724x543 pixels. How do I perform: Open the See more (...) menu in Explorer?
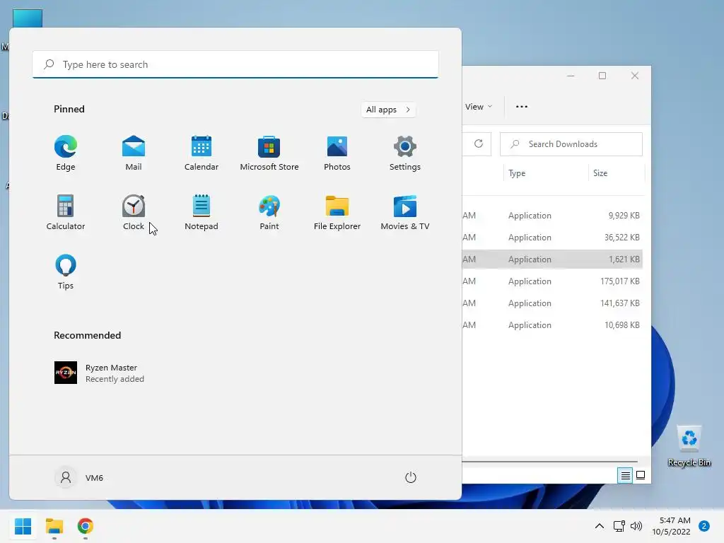tap(522, 107)
